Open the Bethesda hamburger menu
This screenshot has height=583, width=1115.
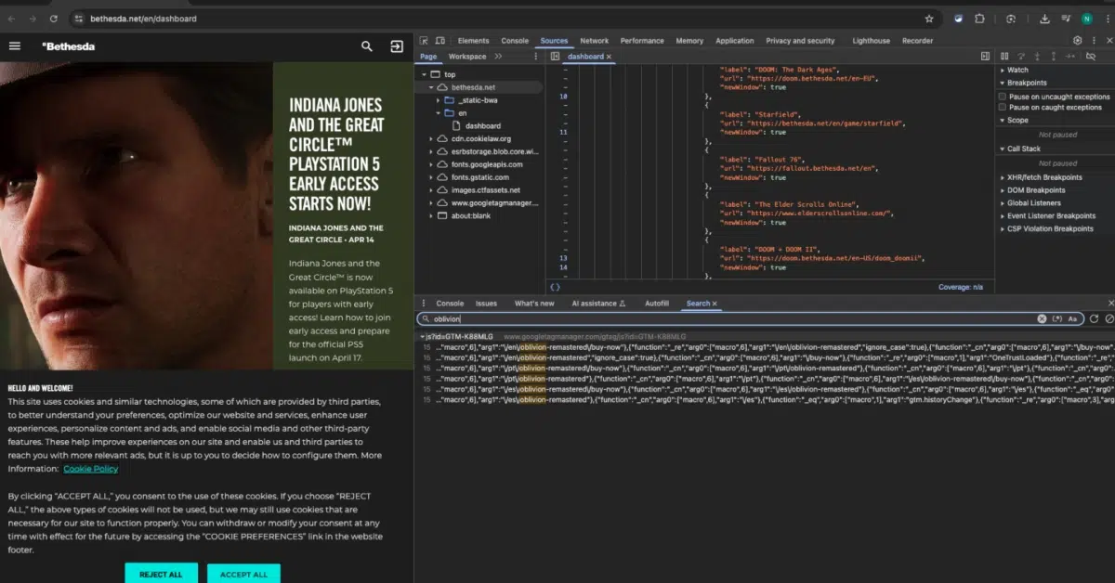pos(15,46)
